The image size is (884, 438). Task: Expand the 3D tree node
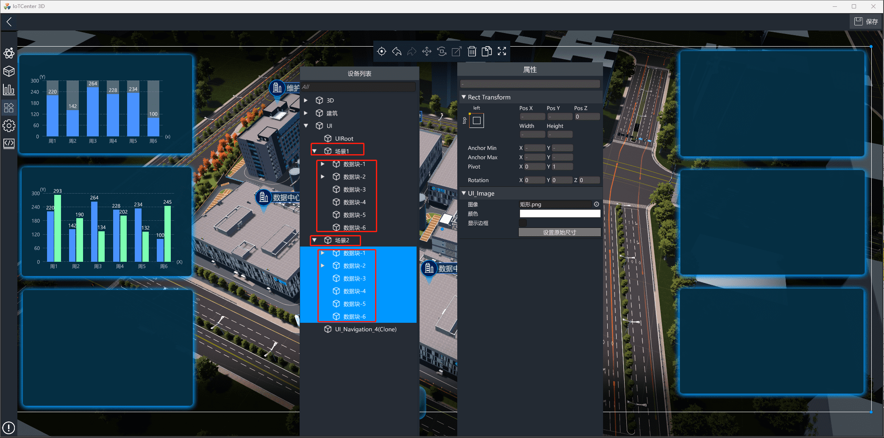(306, 100)
